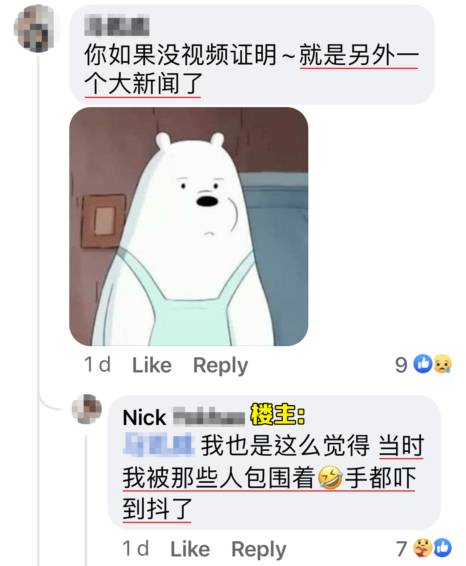Like Nick's reply comment
Viewport: 466px width, 566px height.
point(190,549)
